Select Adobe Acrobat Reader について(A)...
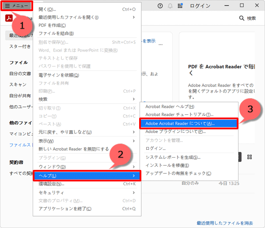Image resolution: width=265 pixels, height=228 pixels. [189, 124]
